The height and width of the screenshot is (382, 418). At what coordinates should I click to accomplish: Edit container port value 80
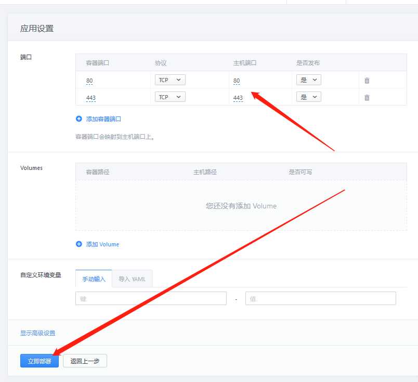pyautogui.click(x=89, y=81)
